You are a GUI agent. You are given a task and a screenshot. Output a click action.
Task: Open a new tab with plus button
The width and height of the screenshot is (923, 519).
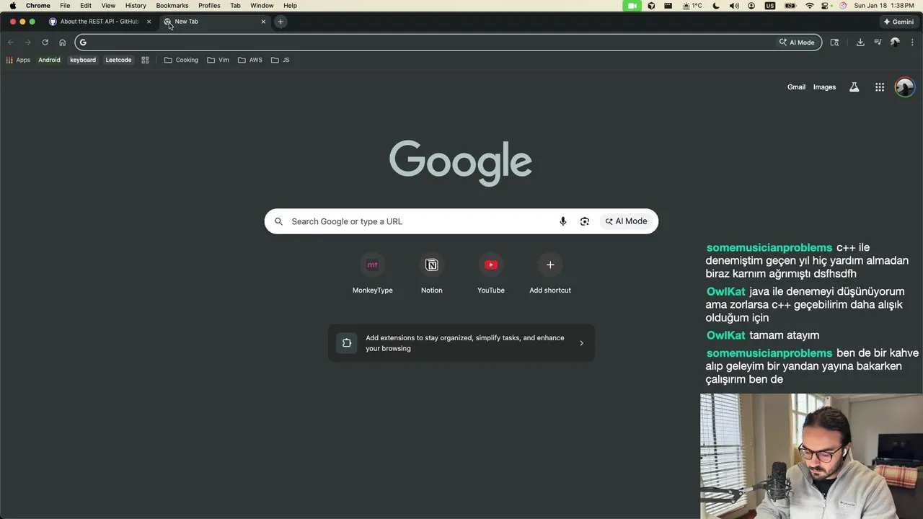pos(281,22)
